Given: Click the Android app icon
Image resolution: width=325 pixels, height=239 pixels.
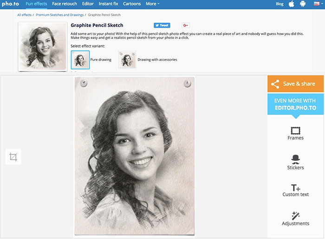Looking at the screenshot, I should coord(303,4).
